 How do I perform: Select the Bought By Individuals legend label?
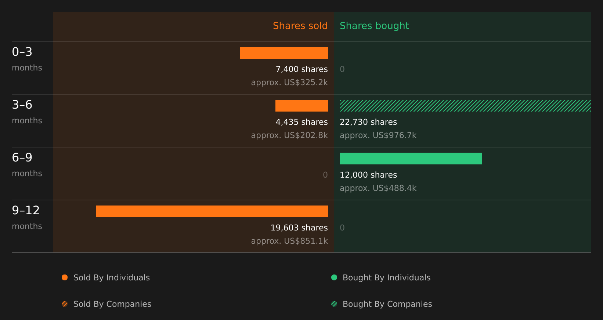[x=386, y=278]
